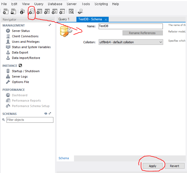The width and height of the screenshot is (187, 173).
Task: Open the object inspector info icon
Action: click(22, 11)
